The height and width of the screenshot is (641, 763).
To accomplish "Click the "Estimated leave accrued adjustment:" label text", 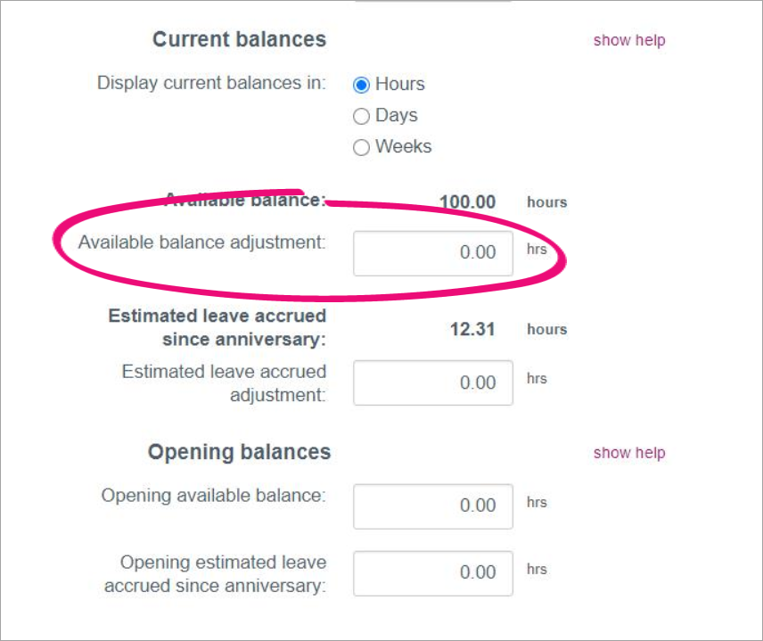I will [225, 383].
